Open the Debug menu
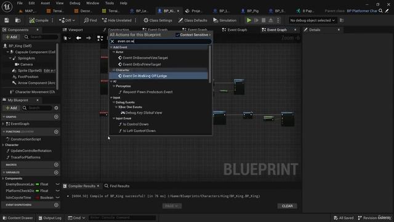 [x=75, y=3]
